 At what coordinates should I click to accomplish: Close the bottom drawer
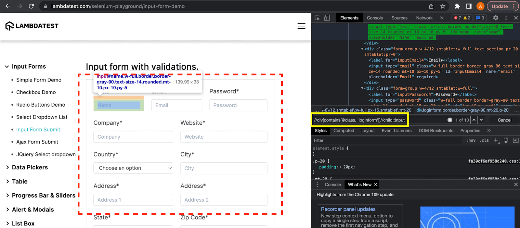516,184
